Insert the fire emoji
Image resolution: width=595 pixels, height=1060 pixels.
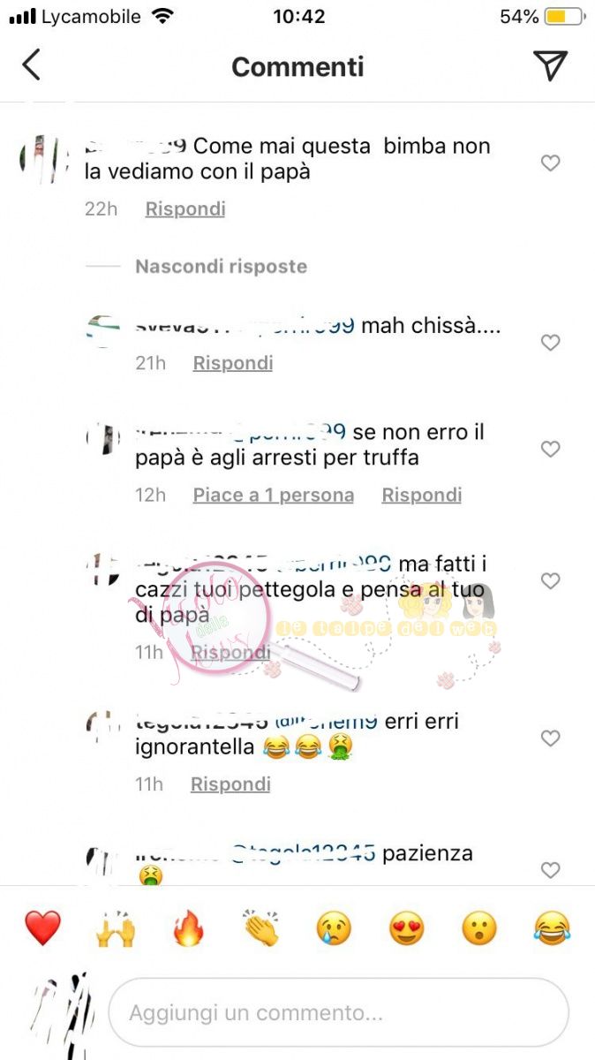tap(188, 928)
